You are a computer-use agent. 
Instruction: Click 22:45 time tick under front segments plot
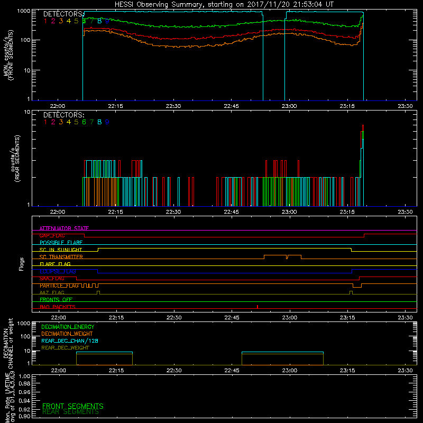[231, 106]
